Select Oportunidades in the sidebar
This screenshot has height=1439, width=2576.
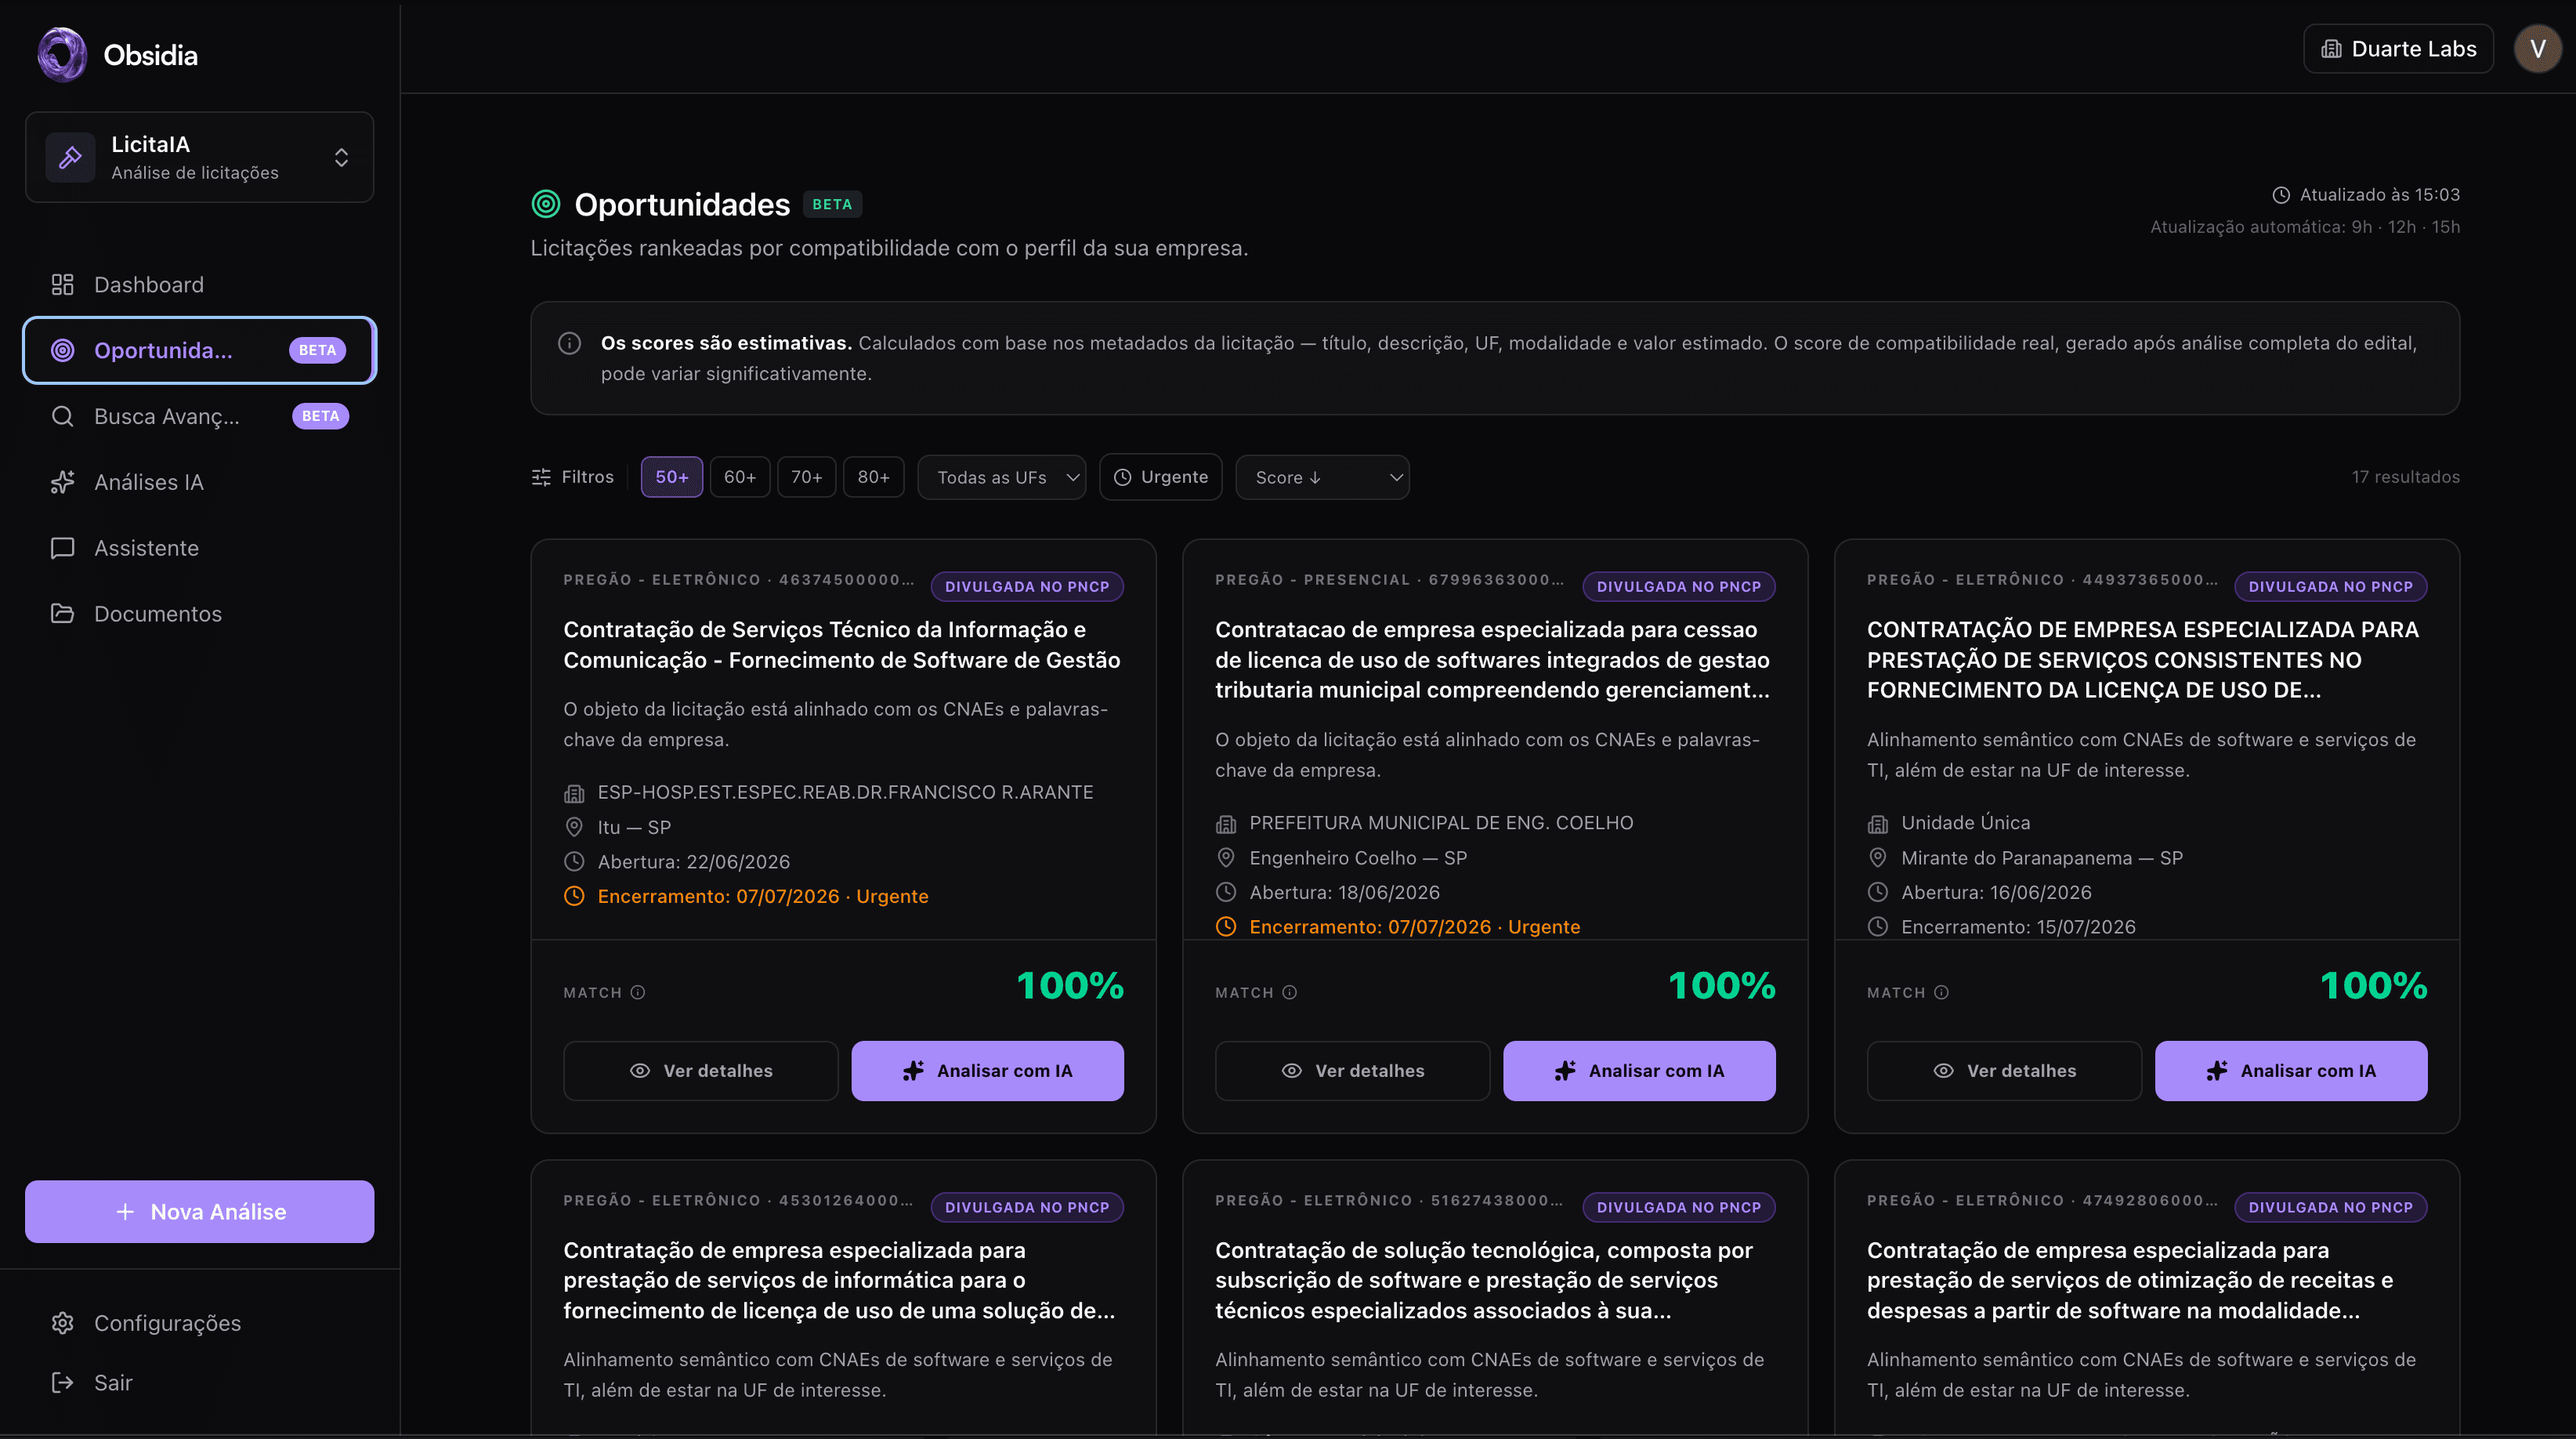coord(200,350)
